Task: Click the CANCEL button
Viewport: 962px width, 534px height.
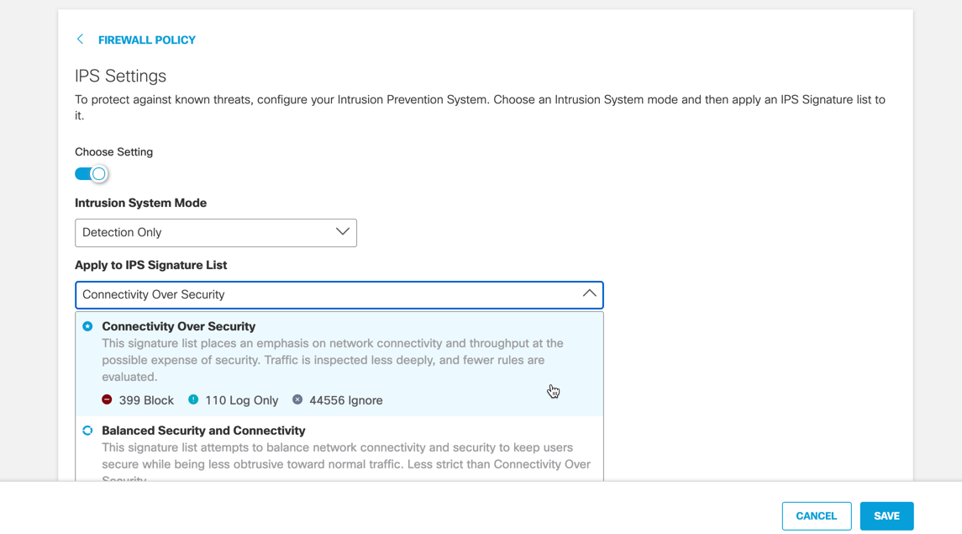Action: click(x=816, y=515)
